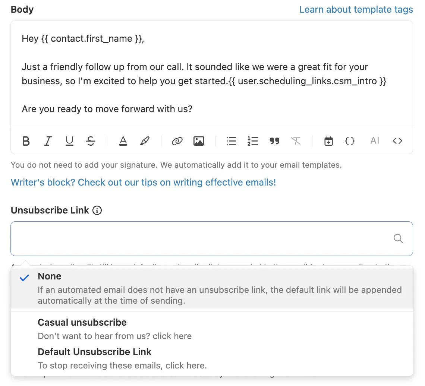Click the search icon in the unsubscribe field
The width and height of the screenshot is (425, 386).
(x=398, y=239)
